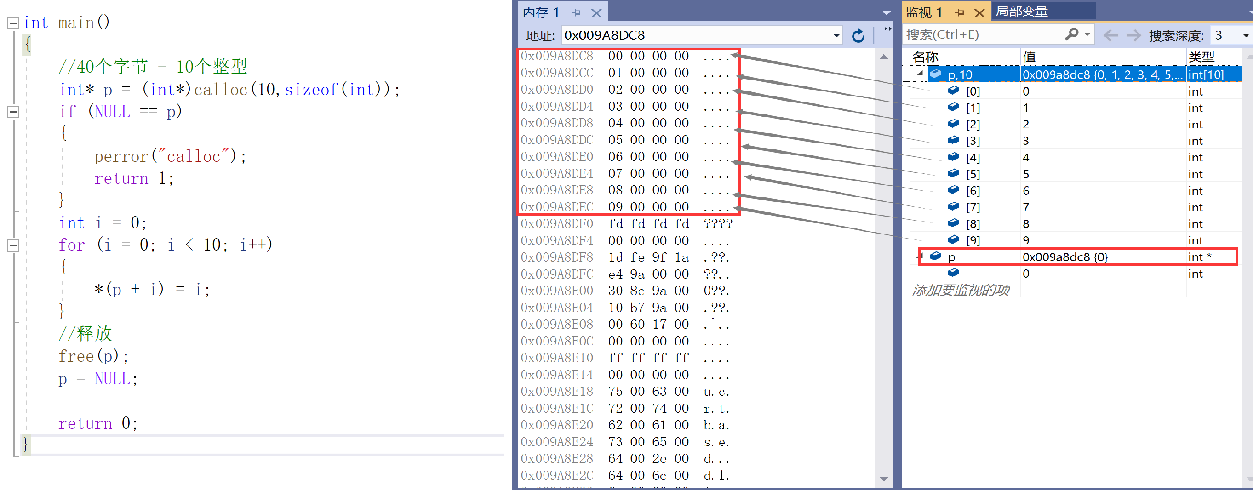Screen dimensions: 1259x496
Task: Open the 搜索深度 depth dropdown
Action: coord(1245,36)
